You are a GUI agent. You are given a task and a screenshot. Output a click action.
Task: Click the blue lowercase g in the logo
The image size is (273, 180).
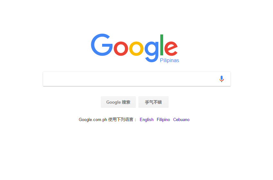tap(152, 52)
